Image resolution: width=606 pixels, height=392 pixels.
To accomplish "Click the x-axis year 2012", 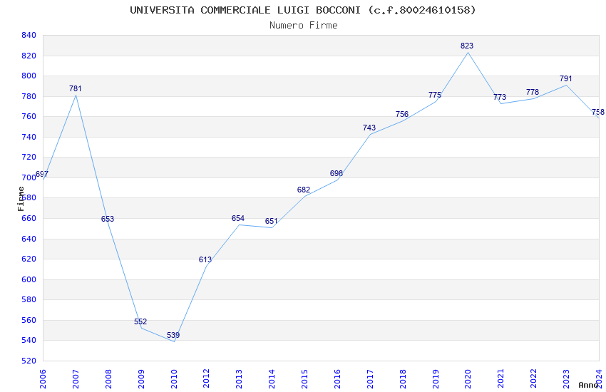I will tap(206, 378).
